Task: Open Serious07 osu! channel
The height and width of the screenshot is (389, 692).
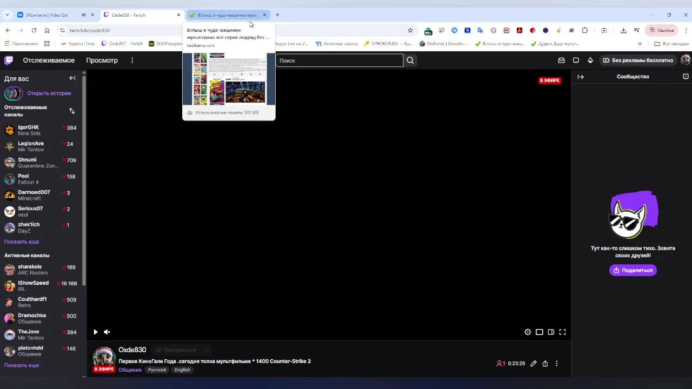Action: pyautogui.click(x=41, y=211)
